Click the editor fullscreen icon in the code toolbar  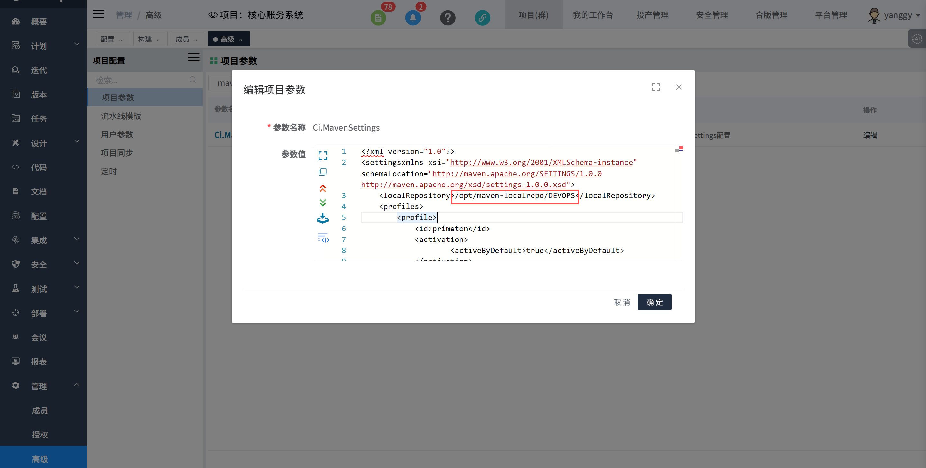pos(322,156)
